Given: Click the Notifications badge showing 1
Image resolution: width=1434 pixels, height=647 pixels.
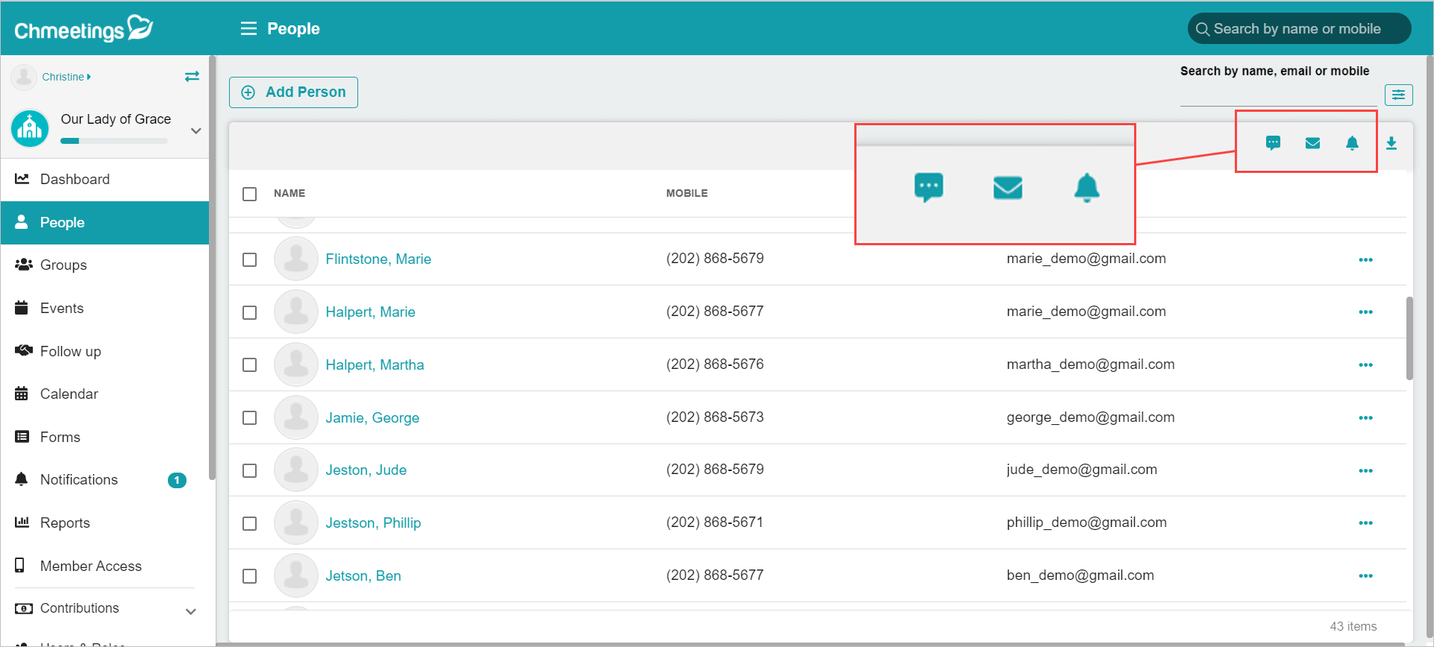Looking at the screenshot, I should (x=177, y=480).
